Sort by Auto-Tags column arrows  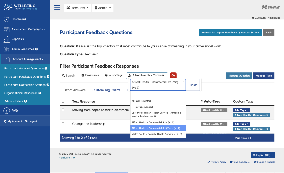202,101
